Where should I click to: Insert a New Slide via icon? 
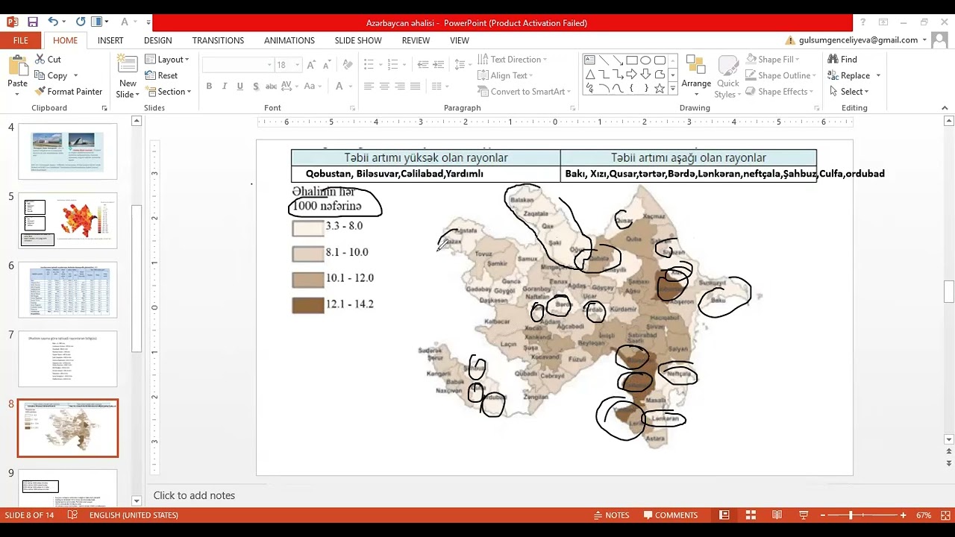(x=128, y=66)
